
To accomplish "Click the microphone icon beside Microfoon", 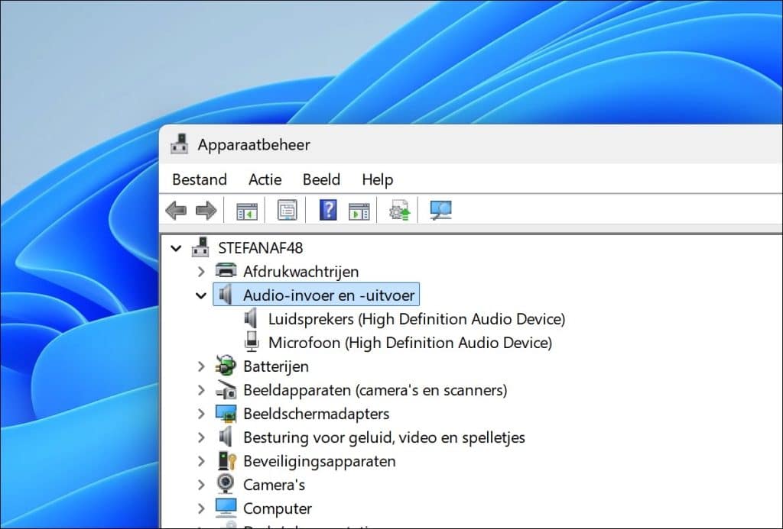I will (251, 342).
